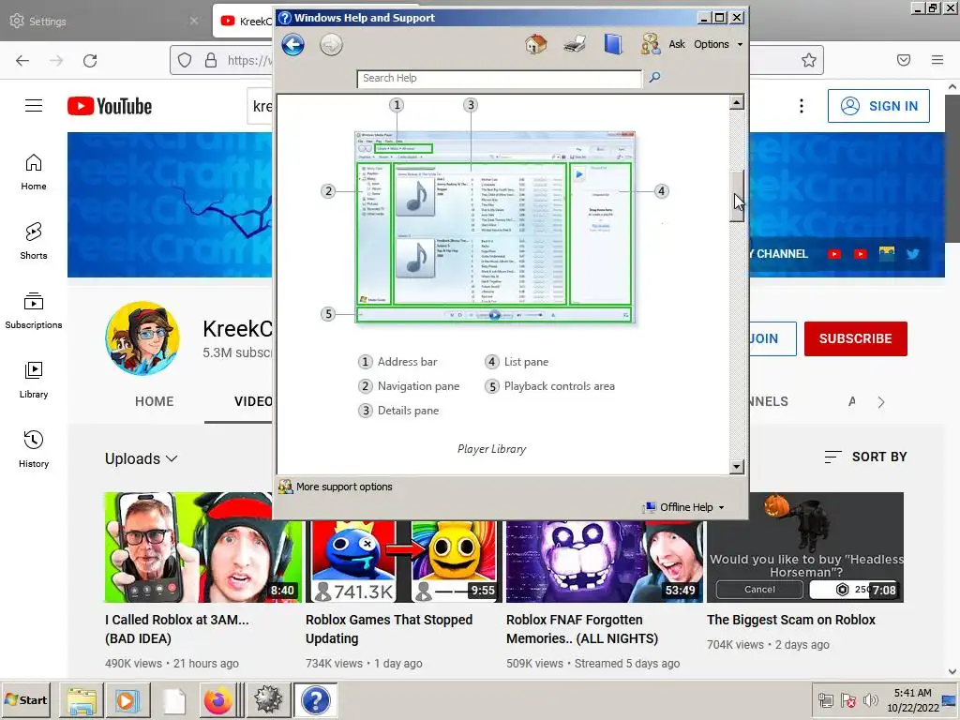The image size is (960, 720).
Task: Open Subscriptions in YouTube sidebar
Action: (x=34, y=310)
